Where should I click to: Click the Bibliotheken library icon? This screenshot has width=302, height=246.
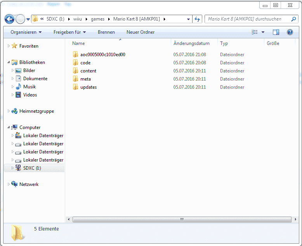point(14,62)
